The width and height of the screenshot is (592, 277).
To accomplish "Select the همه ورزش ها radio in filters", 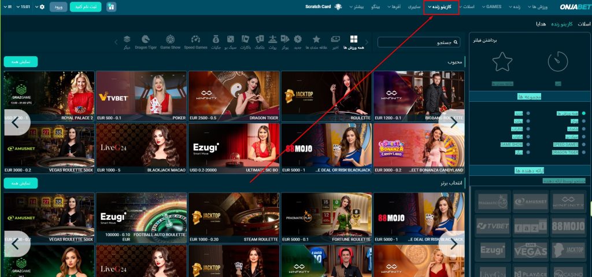I will 584,113.
